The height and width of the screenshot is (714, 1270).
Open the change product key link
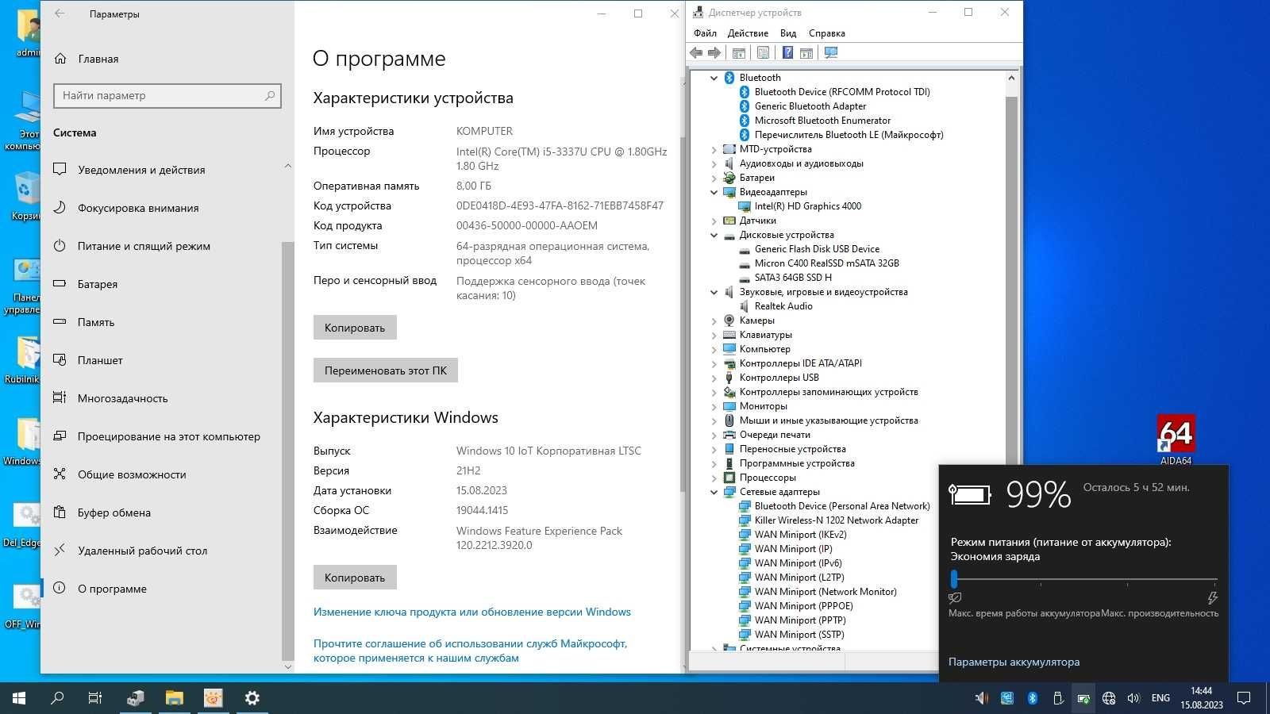pyautogui.click(x=472, y=612)
